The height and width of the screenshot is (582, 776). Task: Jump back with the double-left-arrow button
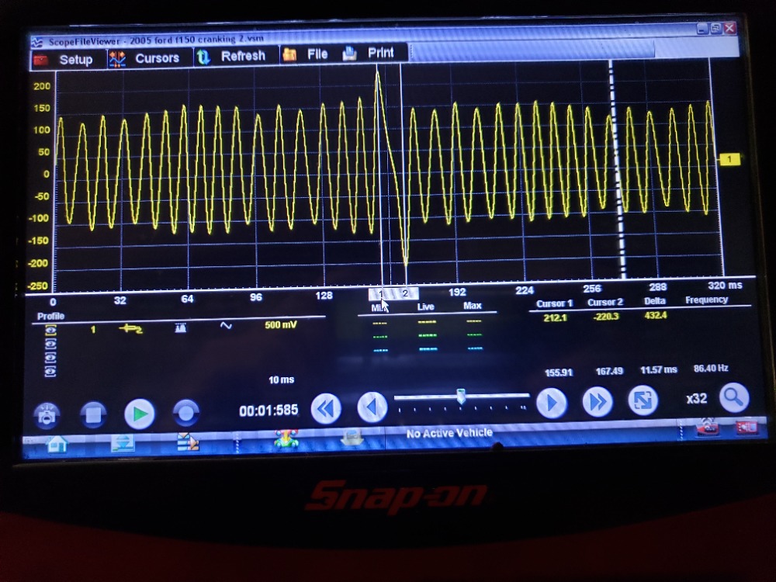tap(326, 408)
